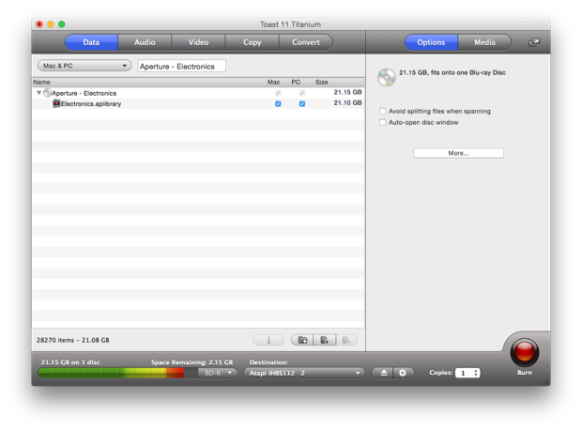Click the 21.10 GB size value

[347, 103]
